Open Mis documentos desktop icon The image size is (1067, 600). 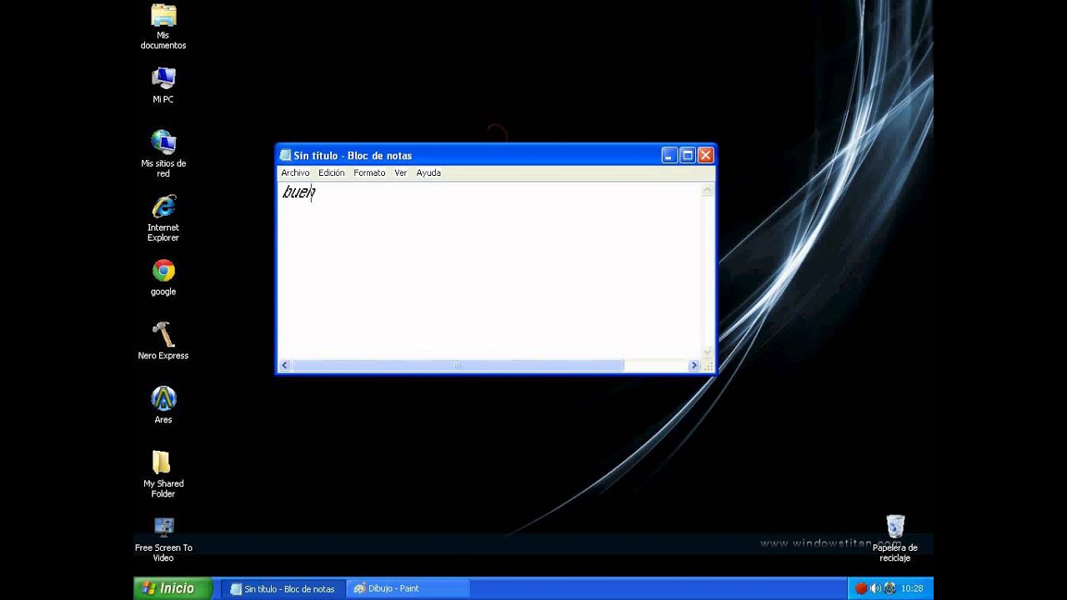tap(163, 26)
